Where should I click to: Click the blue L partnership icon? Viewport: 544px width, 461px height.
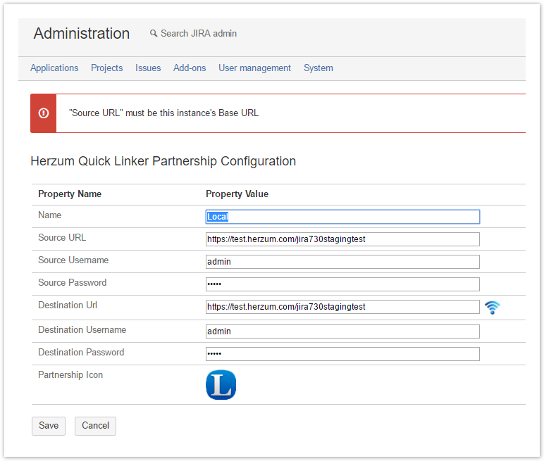click(x=221, y=385)
